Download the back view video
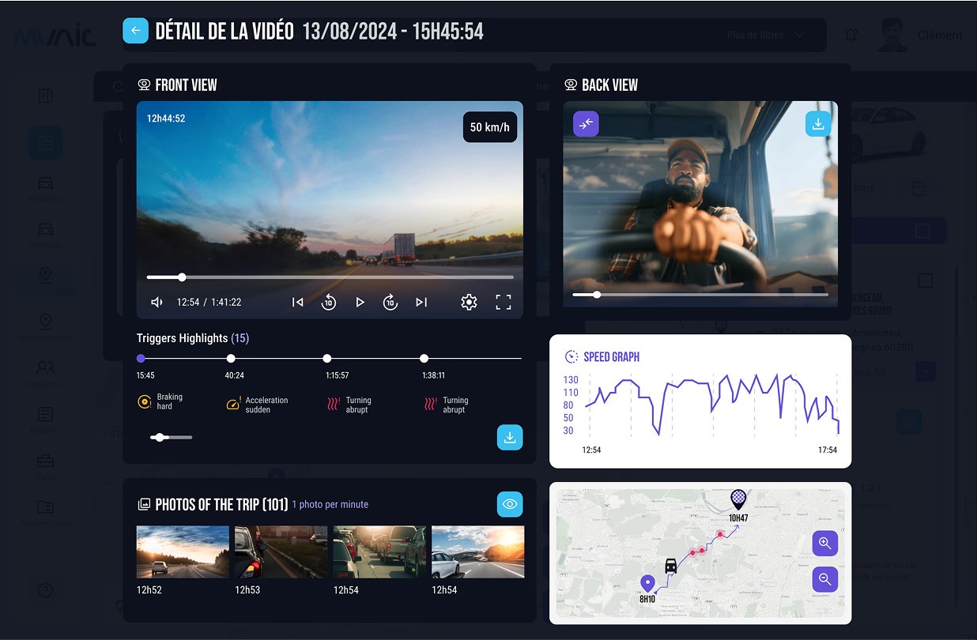Image resolution: width=977 pixels, height=640 pixels. tap(818, 124)
